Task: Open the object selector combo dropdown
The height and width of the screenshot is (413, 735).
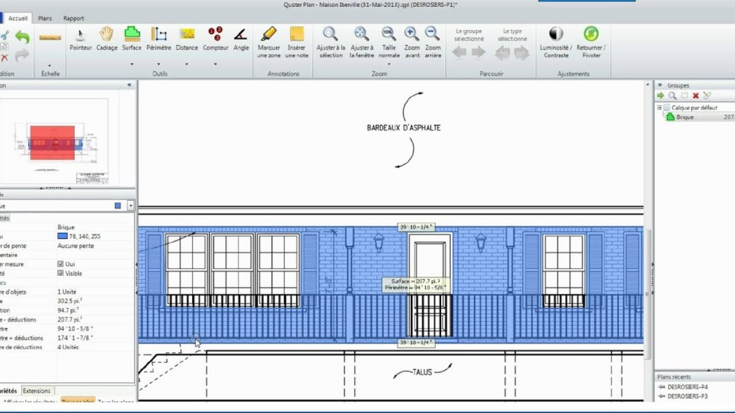Action: (131, 205)
